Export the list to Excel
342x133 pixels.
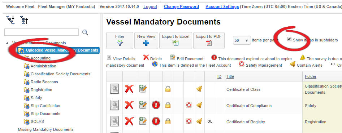[x=176, y=40]
